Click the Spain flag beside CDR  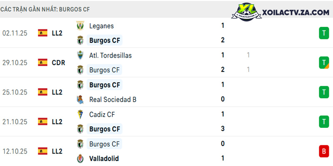tap(43, 63)
